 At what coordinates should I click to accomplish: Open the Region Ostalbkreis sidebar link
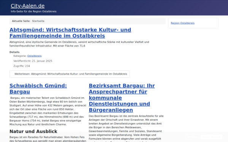tap(182, 23)
